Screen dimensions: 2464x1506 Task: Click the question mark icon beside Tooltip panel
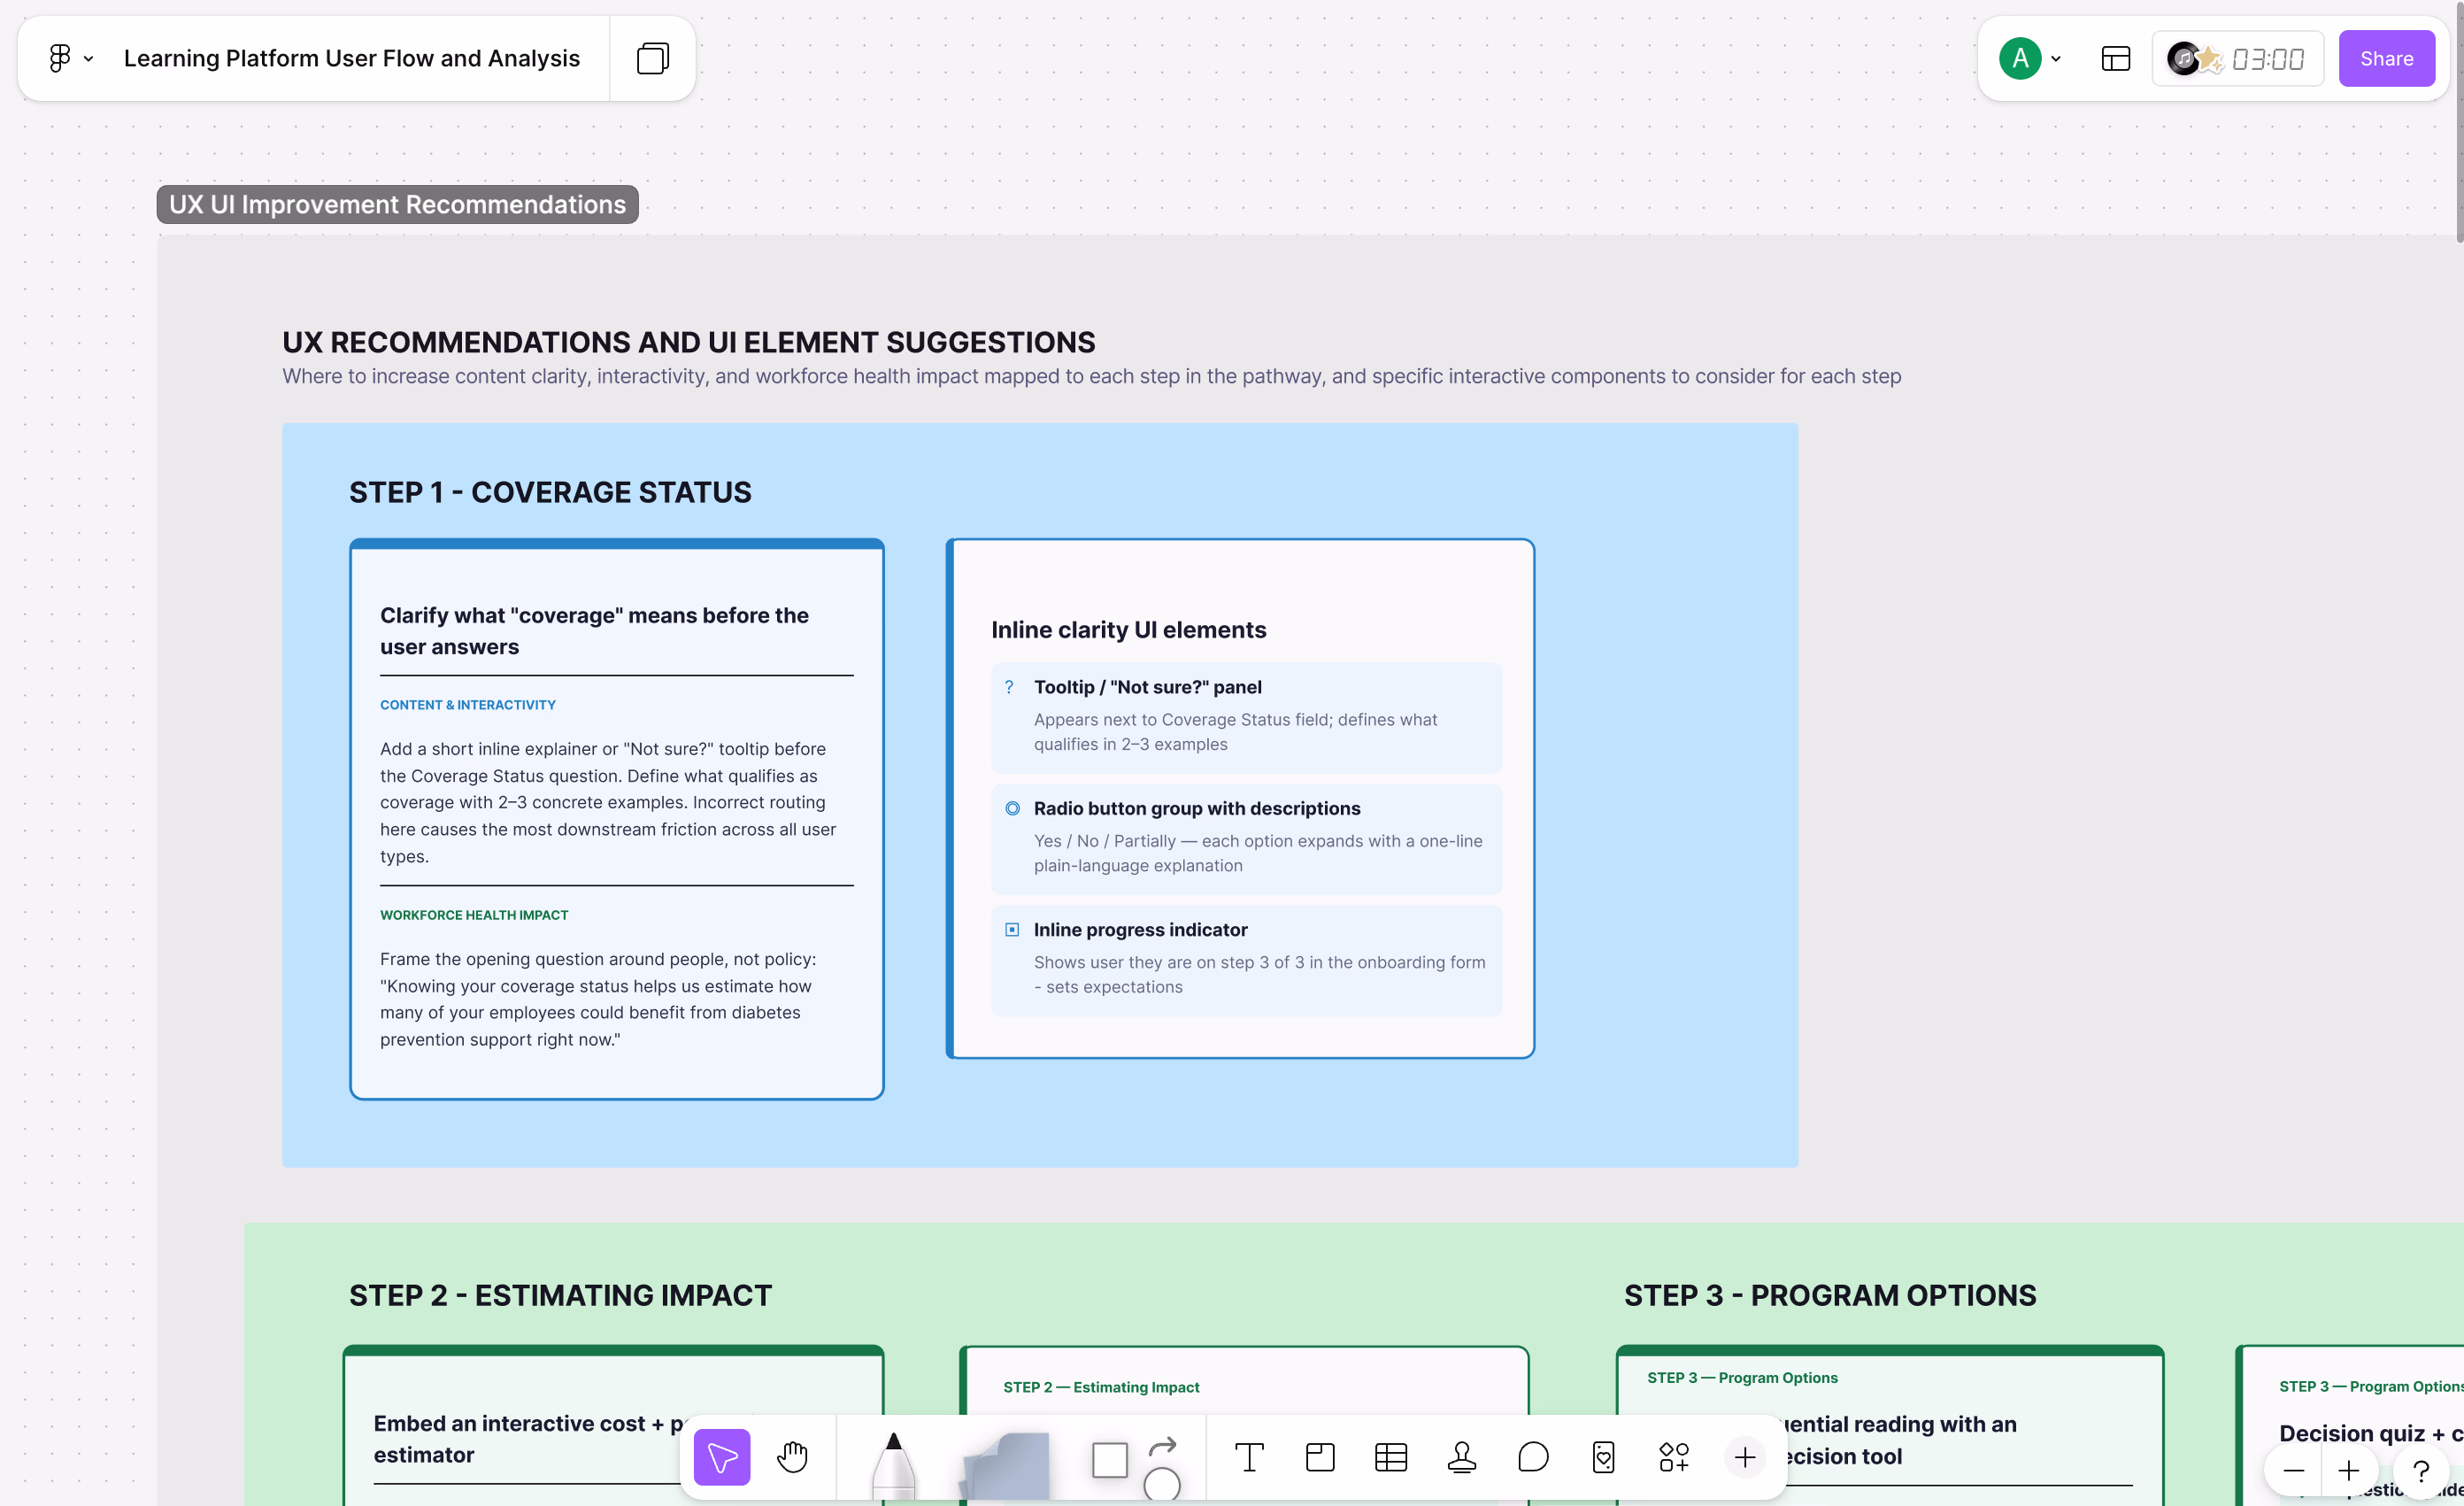coord(1009,687)
